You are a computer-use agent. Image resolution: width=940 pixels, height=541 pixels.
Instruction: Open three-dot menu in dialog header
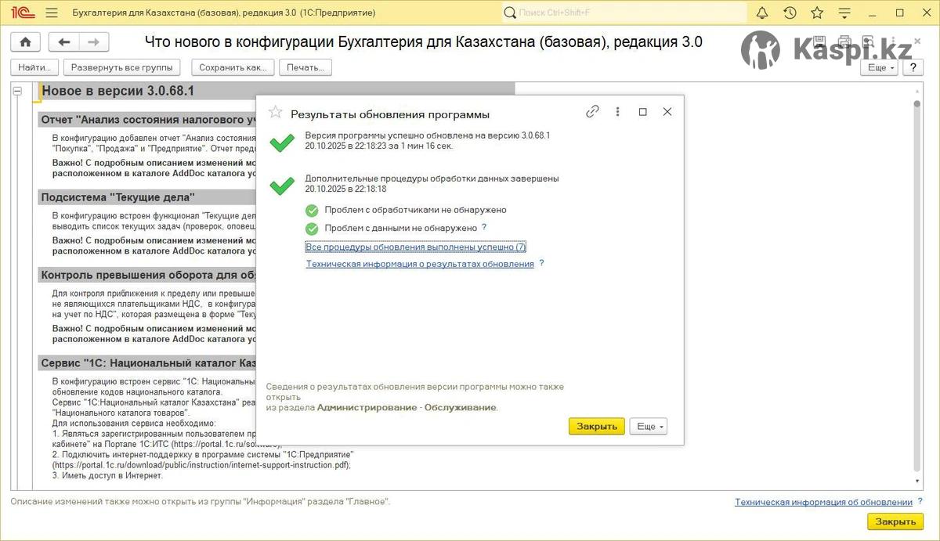pos(617,112)
